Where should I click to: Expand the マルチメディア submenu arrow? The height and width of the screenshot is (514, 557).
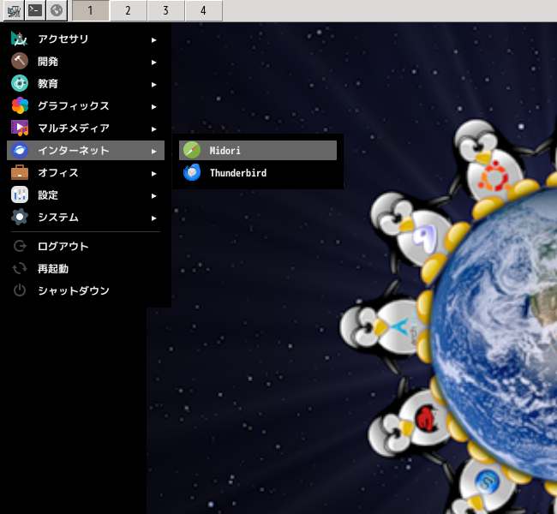(x=153, y=129)
